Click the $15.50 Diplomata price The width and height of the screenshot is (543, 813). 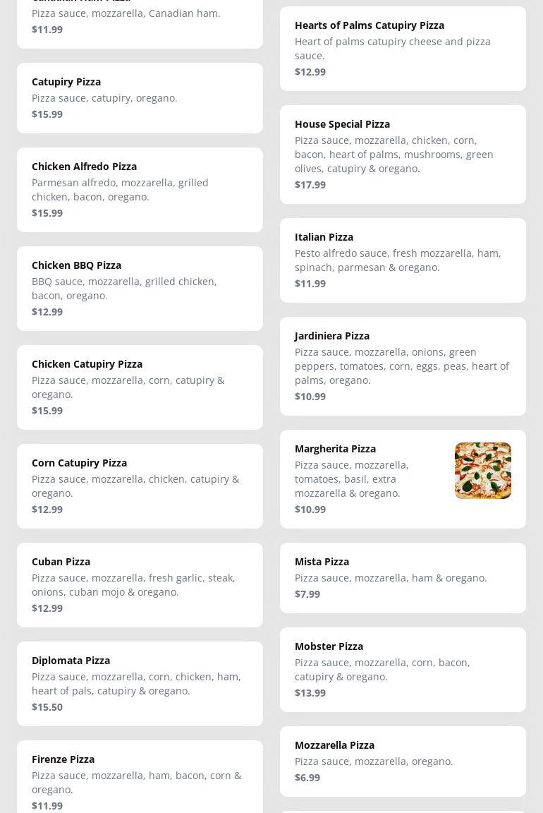click(47, 707)
